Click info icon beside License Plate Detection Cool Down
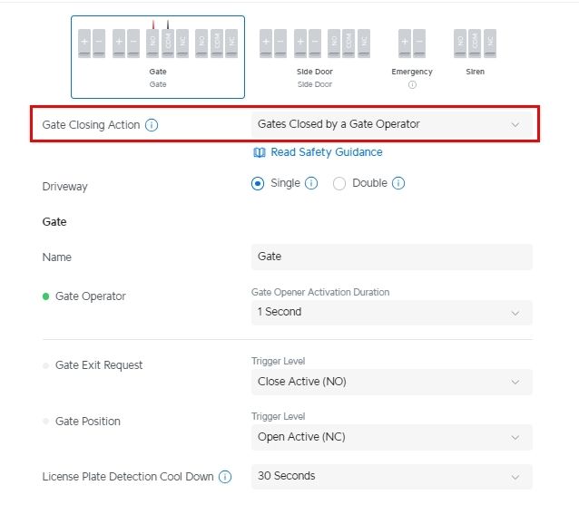This screenshot has width=579, height=524. coord(225,477)
